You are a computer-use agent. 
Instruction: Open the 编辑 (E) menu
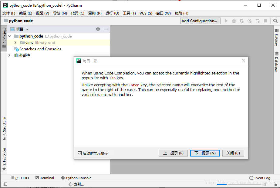(x=25, y=13)
